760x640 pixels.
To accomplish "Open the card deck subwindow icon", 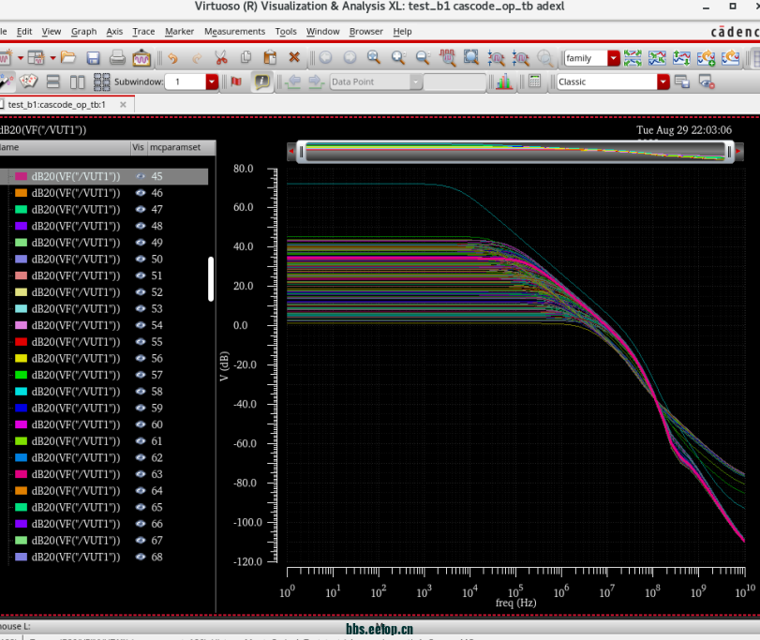I will coord(28,82).
